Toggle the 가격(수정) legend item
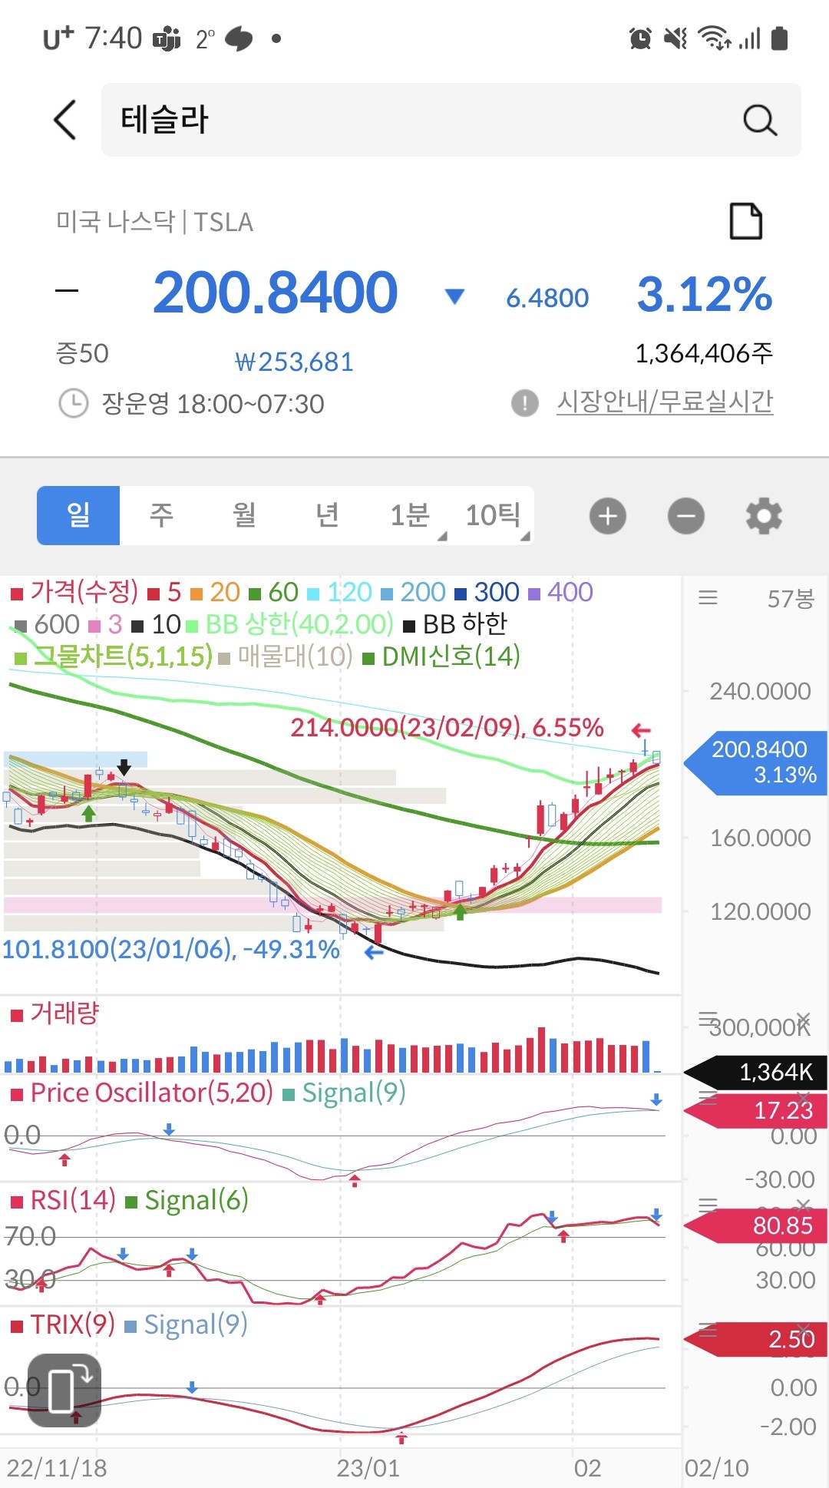The width and height of the screenshot is (829, 1488). pos(74,592)
